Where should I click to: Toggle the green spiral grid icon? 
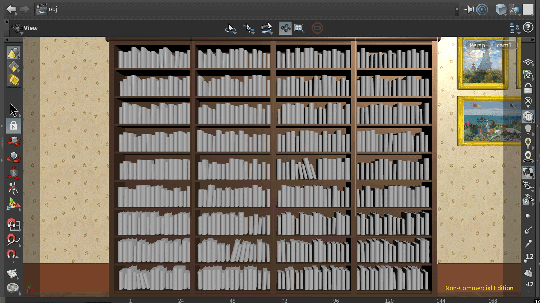[528, 74]
